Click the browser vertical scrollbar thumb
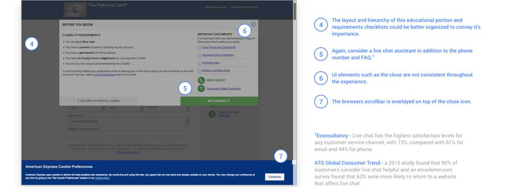Screen dimensions: 521x187 [295, 11]
